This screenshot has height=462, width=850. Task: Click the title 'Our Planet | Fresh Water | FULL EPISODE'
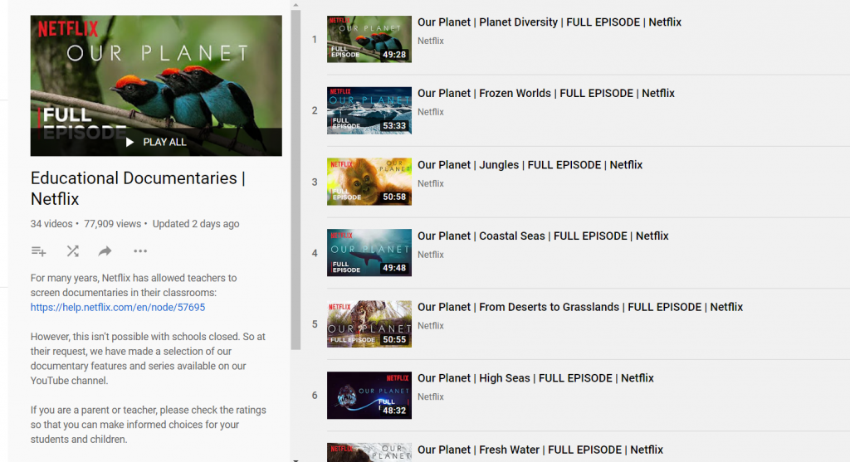tap(540, 450)
